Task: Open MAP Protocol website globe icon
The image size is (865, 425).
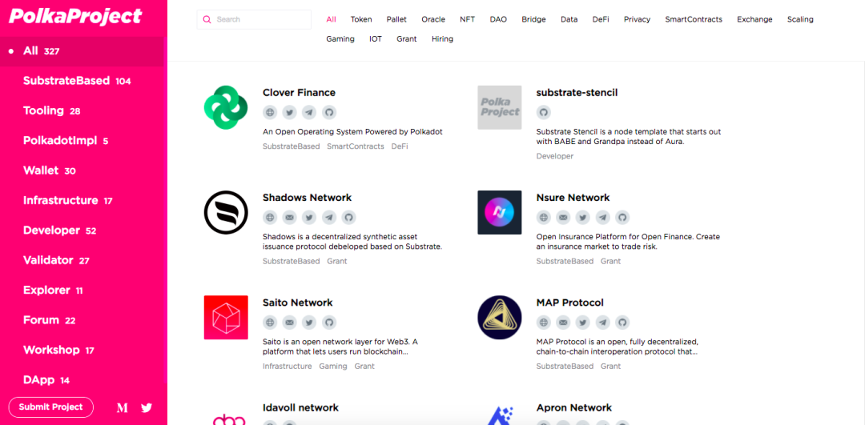Action: [x=543, y=323]
